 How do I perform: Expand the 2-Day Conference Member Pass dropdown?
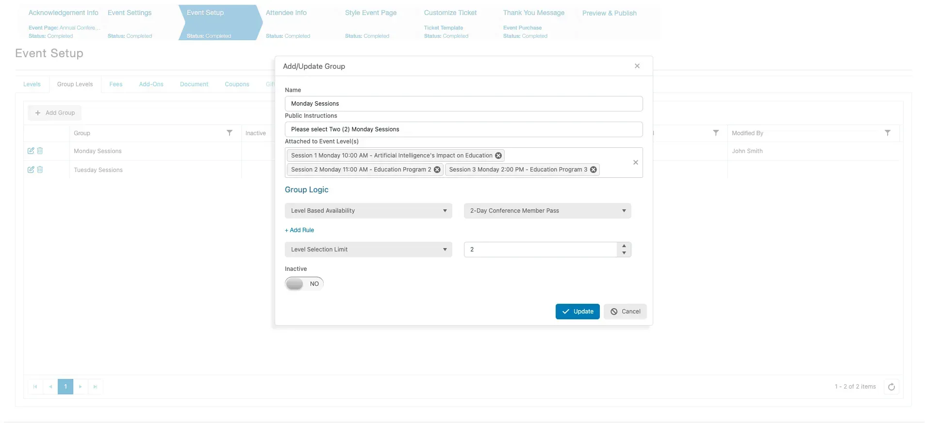tap(547, 211)
